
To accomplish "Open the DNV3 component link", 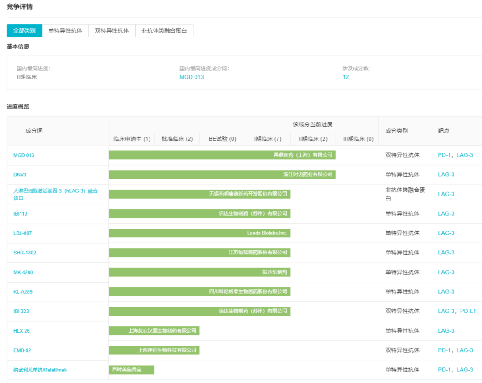I will [20, 175].
